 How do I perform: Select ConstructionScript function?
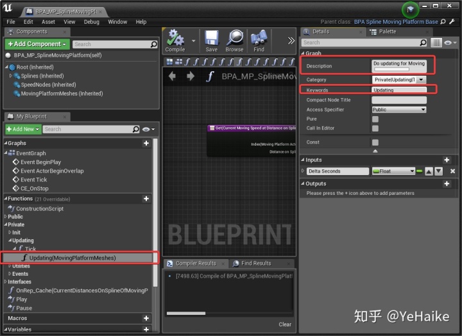tap(40, 208)
